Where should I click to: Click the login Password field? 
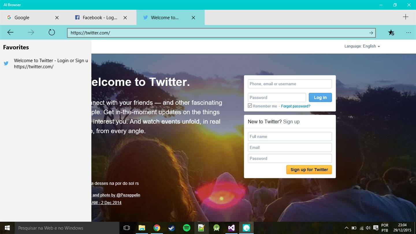pos(277,97)
